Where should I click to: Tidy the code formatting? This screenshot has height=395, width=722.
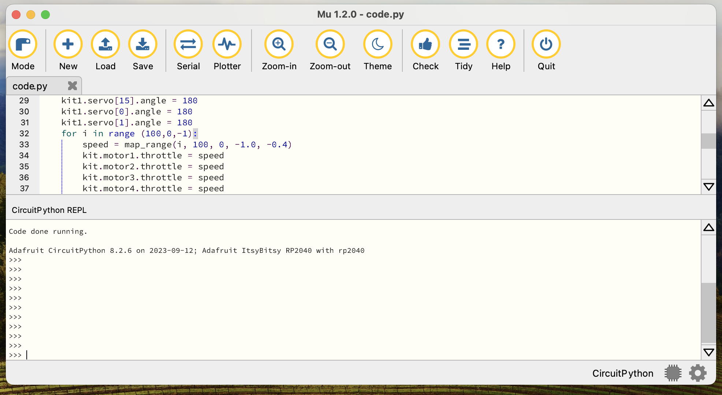click(x=464, y=45)
